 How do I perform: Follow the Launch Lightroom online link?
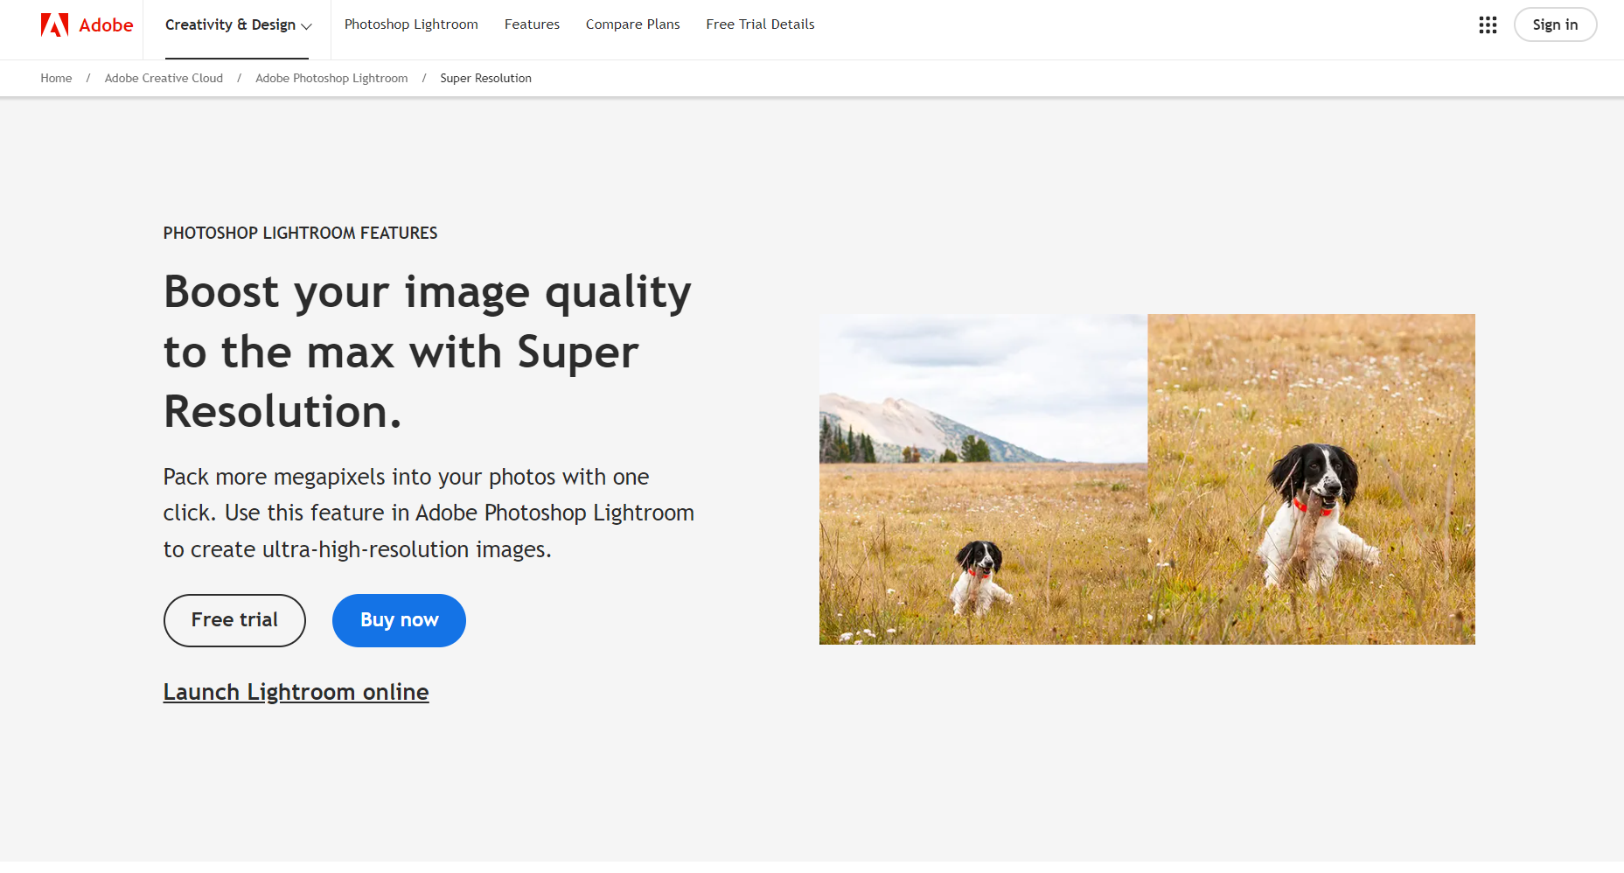[x=296, y=691]
